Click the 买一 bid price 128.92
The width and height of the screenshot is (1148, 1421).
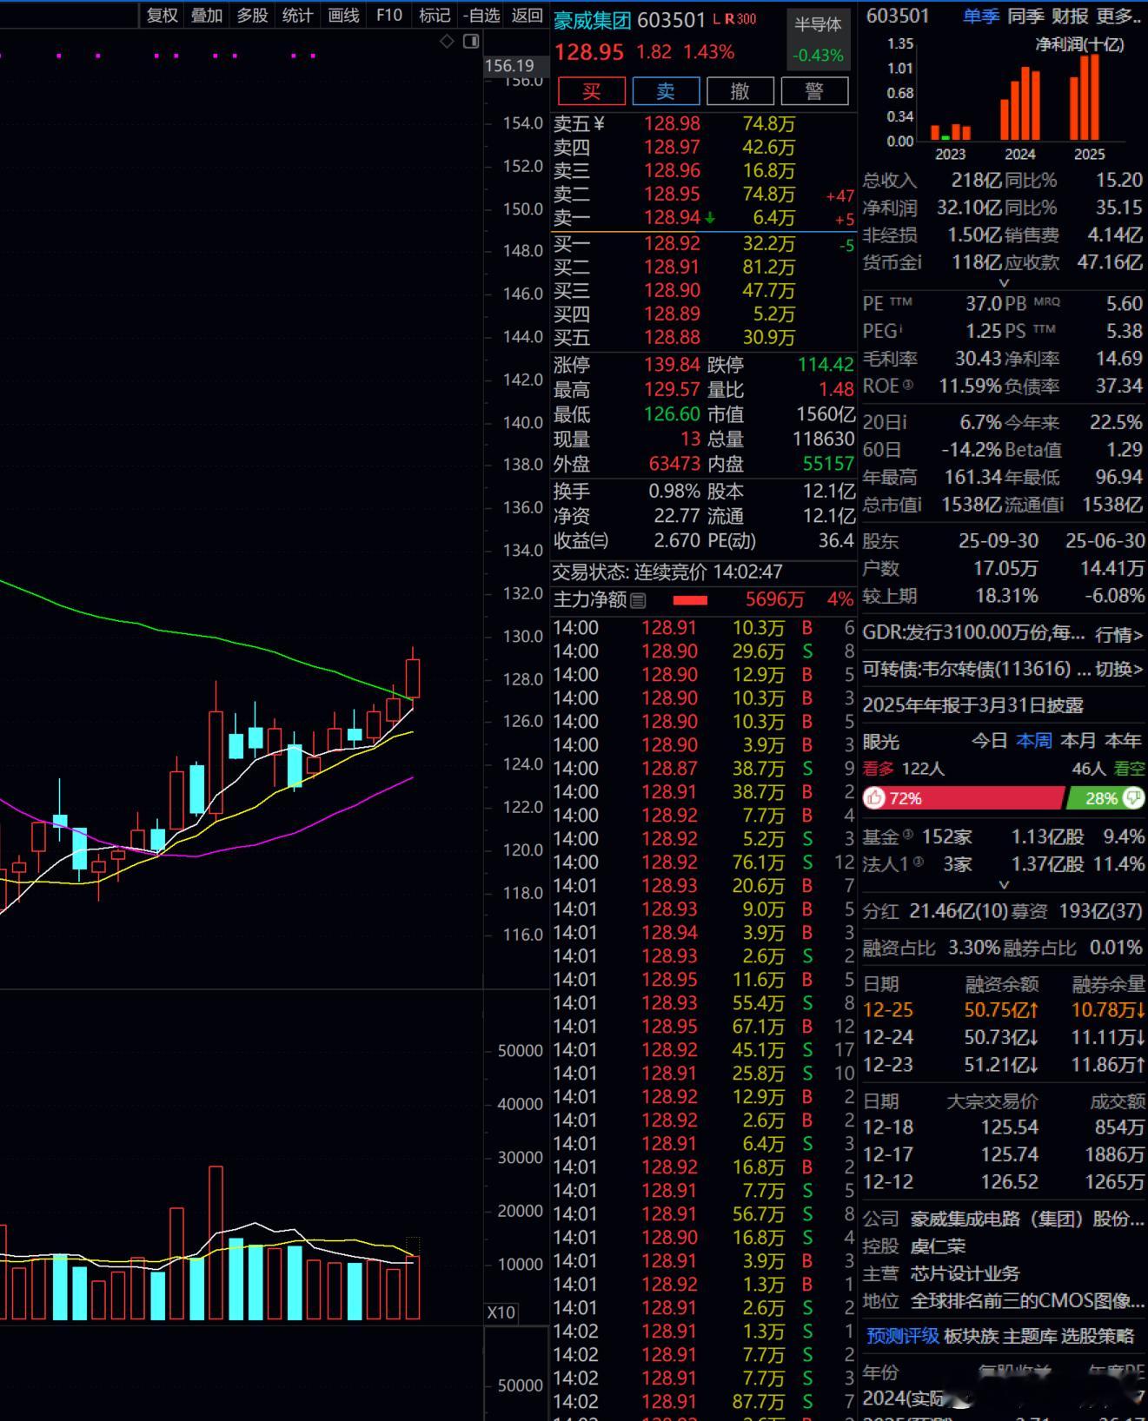point(672,244)
